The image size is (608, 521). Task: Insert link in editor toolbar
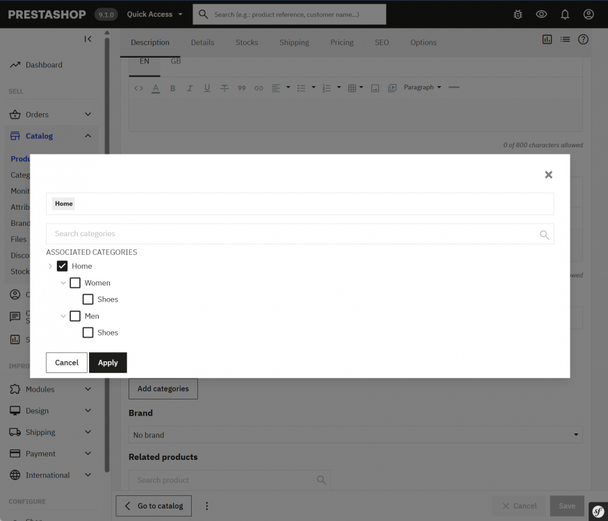(258, 88)
